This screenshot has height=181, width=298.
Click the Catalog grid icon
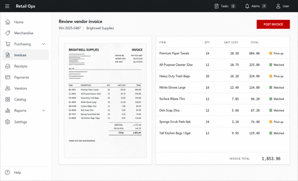[8, 99]
